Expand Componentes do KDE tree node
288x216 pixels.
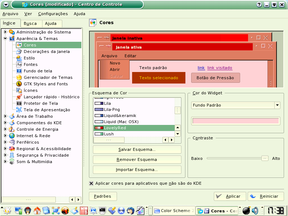point(5,122)
